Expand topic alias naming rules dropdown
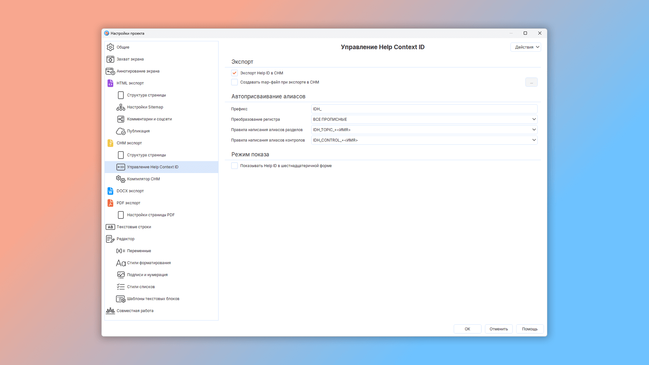 [424, 130]
